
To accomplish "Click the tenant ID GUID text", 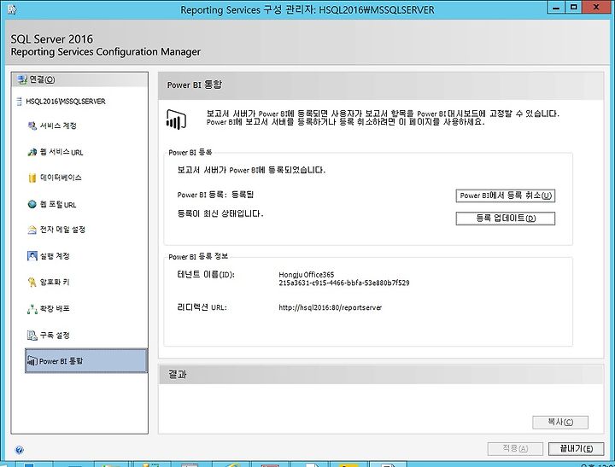I will (x=344, y=283).
